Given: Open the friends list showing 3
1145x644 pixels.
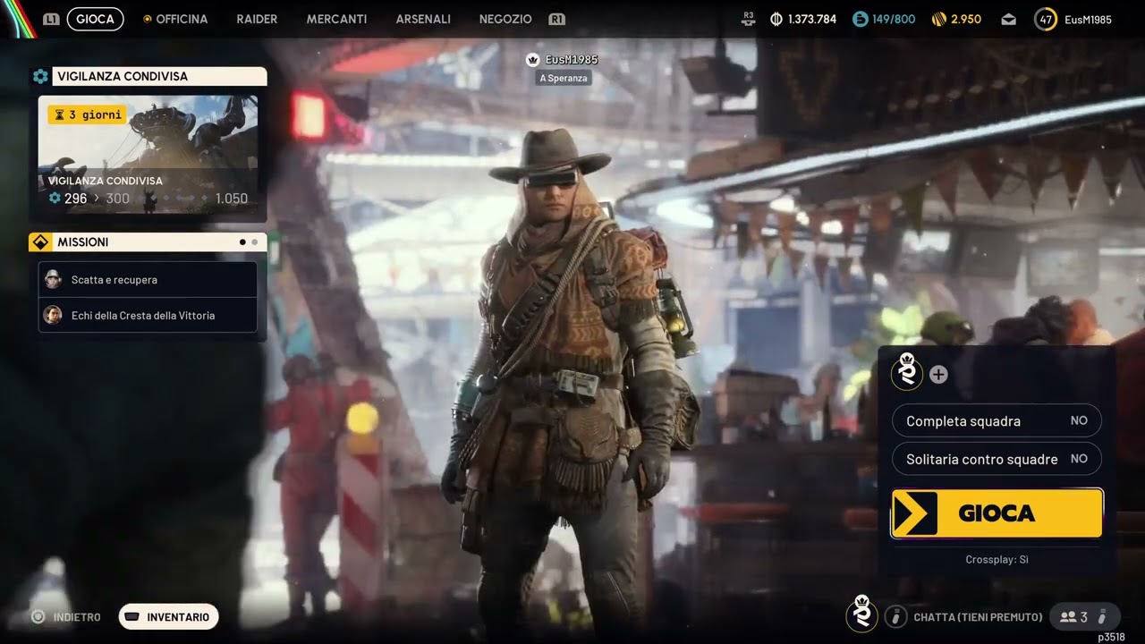Looking at the screenshot, I should click(x=1083, y=617).
